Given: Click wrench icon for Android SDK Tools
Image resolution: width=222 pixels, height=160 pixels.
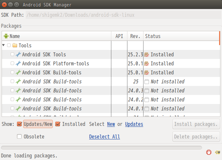Looking at the screenshot, I should [x=18, y=54].
